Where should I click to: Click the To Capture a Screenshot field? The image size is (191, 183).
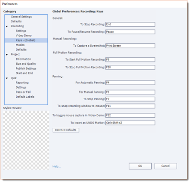(x=130, y=46)
